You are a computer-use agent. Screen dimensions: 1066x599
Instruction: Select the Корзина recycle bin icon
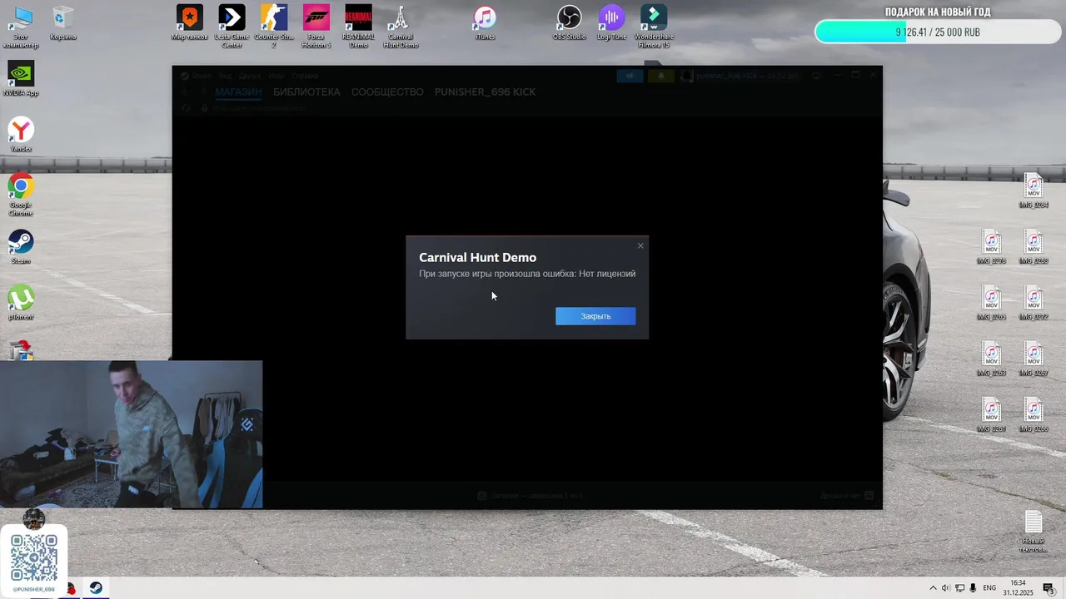click(63, 23)
